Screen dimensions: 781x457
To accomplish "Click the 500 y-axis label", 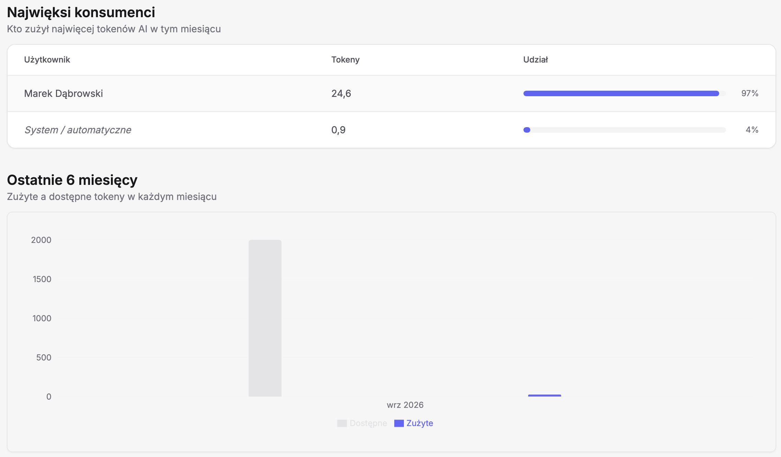I will [44, 357].
